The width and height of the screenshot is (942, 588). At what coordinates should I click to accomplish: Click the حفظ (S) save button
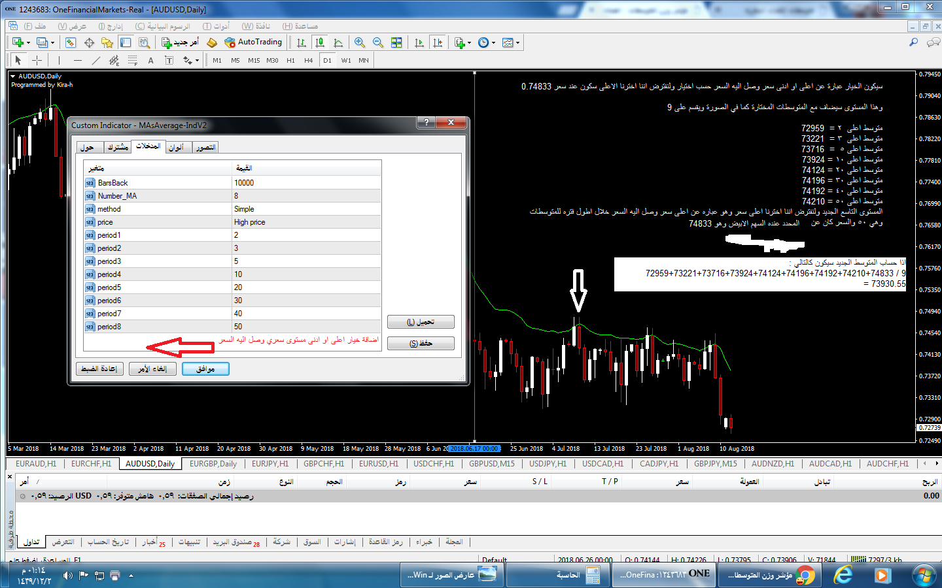tap(421, 344)
